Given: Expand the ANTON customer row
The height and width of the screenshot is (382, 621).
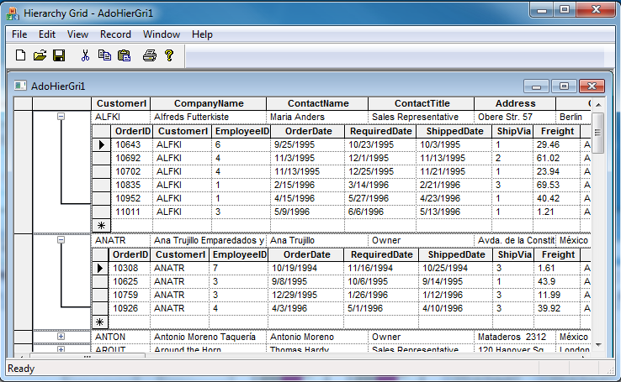Looking at the screenshot, I should [61, 337].
